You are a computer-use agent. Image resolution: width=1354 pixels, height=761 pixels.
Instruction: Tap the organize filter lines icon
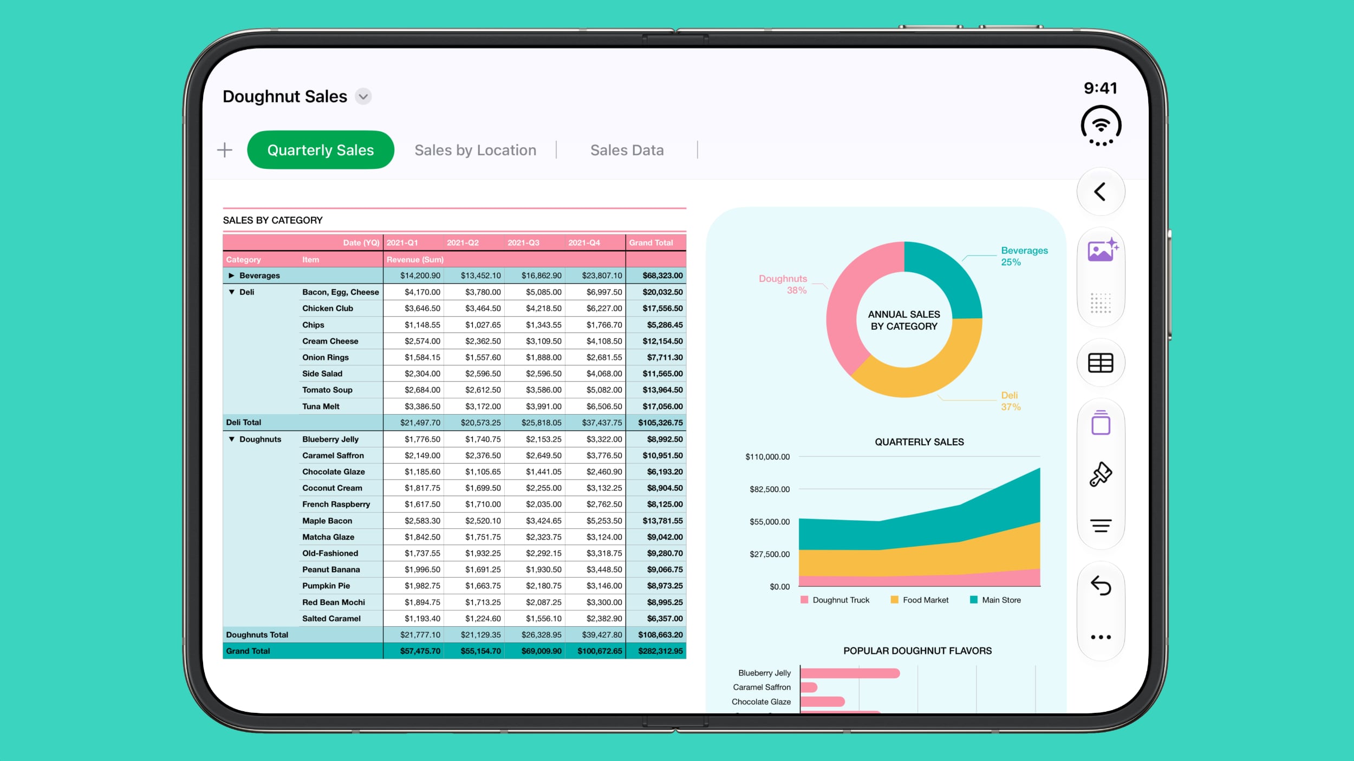click(1101, 526)
